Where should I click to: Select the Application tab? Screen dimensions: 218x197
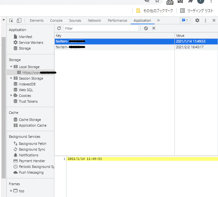142,20
